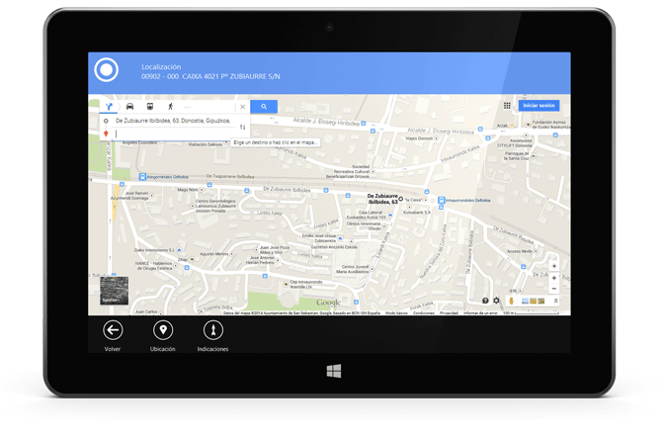Choose public transit train icon

click(150, 107)
